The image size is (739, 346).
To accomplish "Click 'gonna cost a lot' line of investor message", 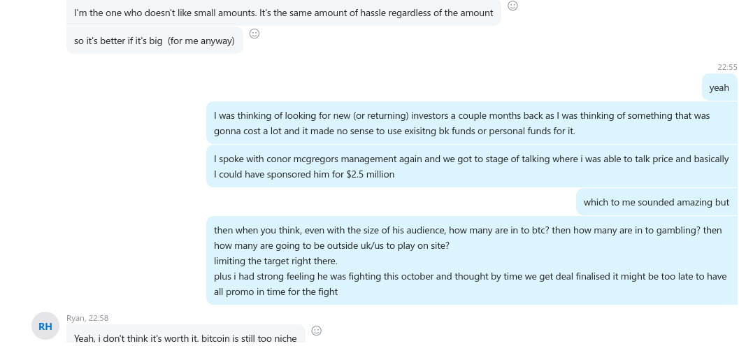I will [x=394, y=131].
